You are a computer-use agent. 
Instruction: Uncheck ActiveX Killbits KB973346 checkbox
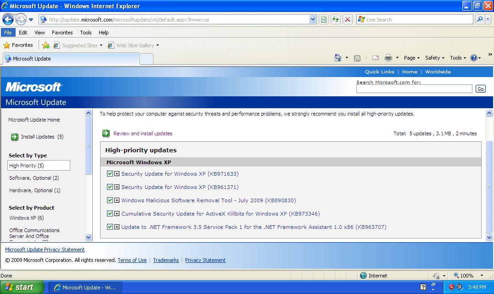110,213
